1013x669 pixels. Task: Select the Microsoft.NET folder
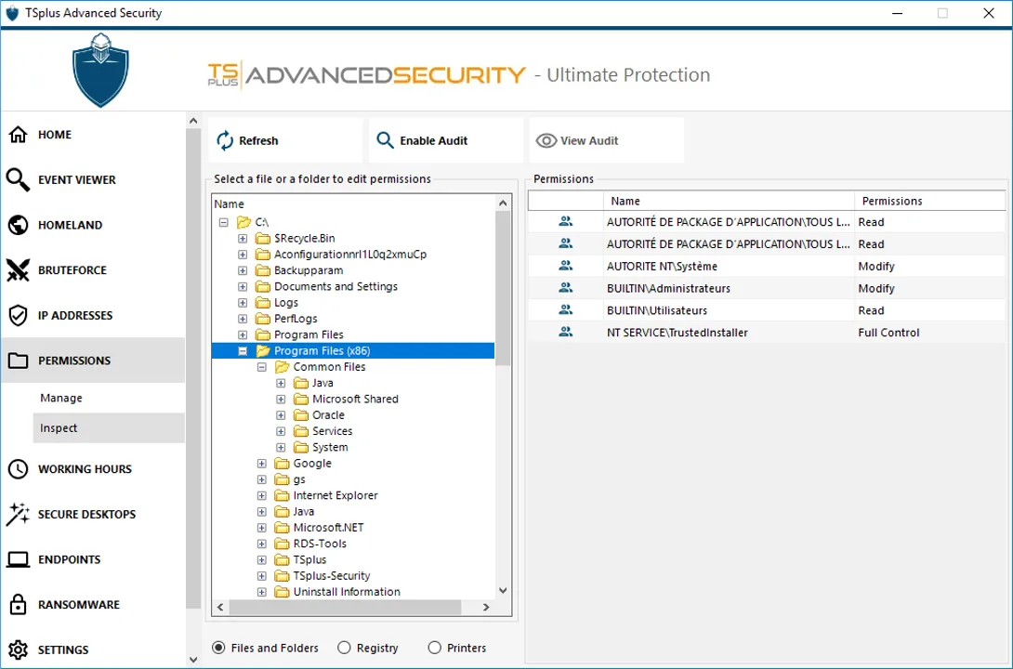(328, 528)
